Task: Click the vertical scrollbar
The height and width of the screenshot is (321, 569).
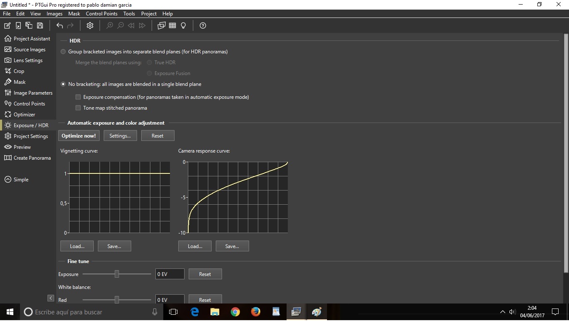Action: tap(566, 154)
